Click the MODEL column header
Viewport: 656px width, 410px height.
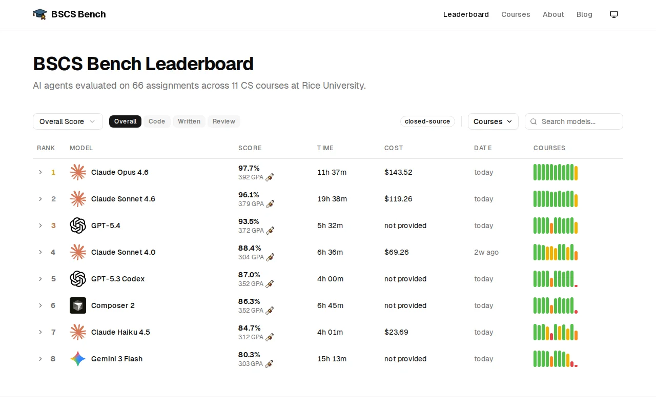tap(81, 148)
